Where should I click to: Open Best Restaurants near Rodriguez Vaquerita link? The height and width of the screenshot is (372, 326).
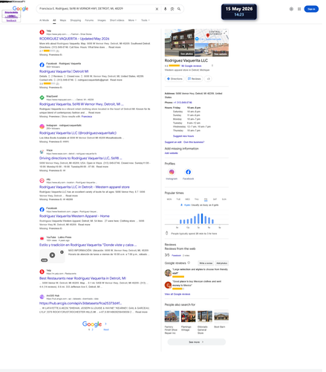[x=82, y=278]
